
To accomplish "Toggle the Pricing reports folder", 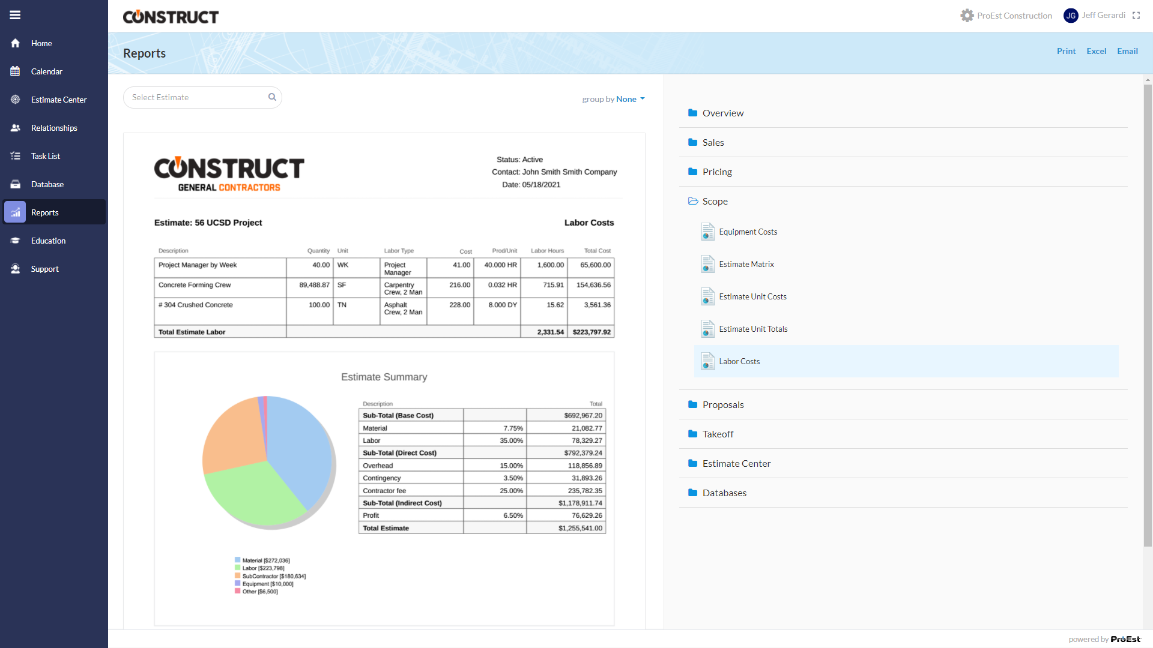I will (716, 170).
